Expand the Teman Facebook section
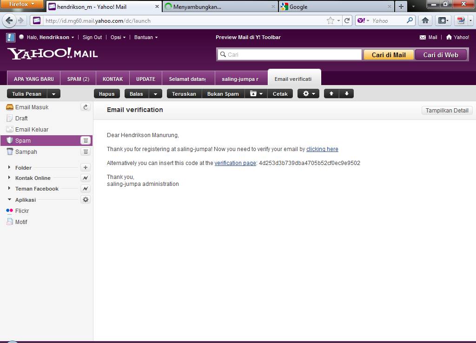 pyautogui.click(x=9, y=188)
